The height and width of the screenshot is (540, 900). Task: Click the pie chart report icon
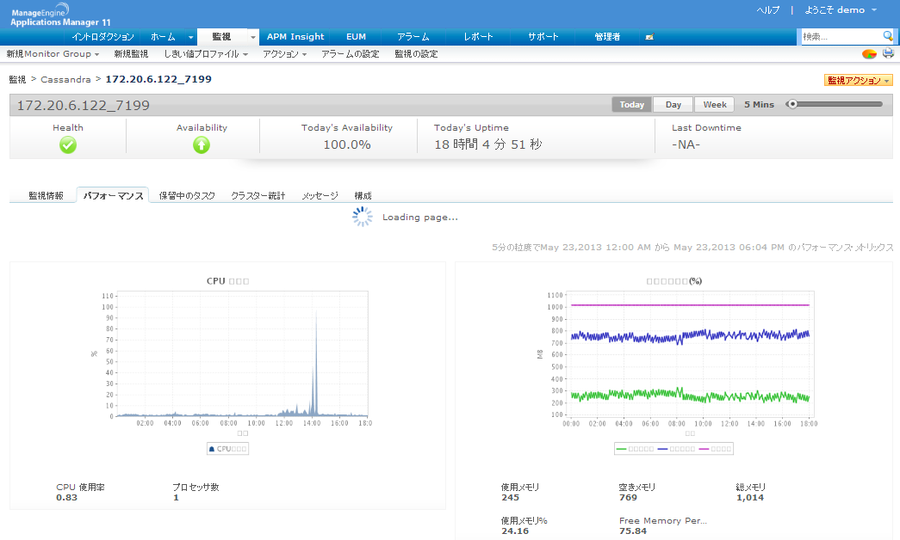pyautogui.click(x=869, y=54)
